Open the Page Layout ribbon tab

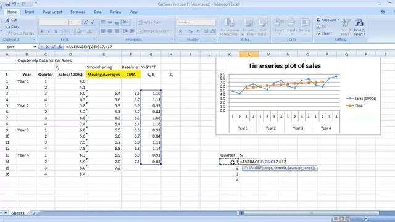tap(52, 12)
